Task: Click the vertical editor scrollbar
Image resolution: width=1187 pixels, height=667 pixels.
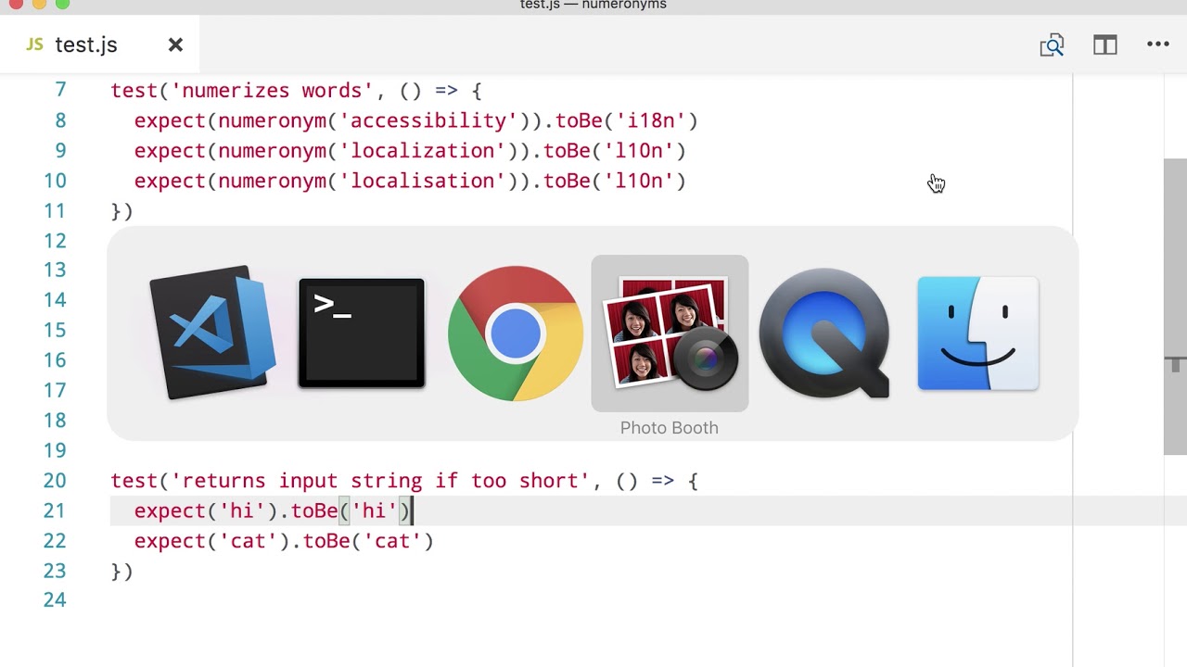Action: 1175,306
